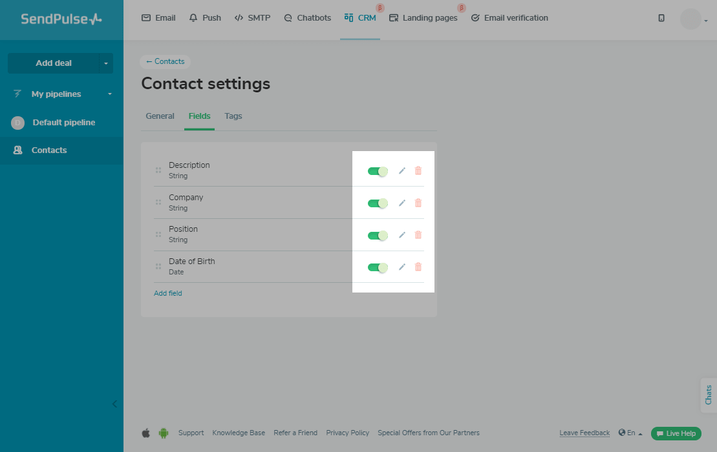Open the Chatbots section in top navigation
This screenshot has width=717, height=452.
[x=308, y=18]
